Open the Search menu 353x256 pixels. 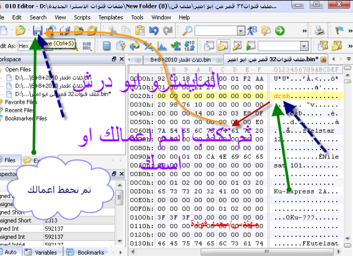(38, 17)
